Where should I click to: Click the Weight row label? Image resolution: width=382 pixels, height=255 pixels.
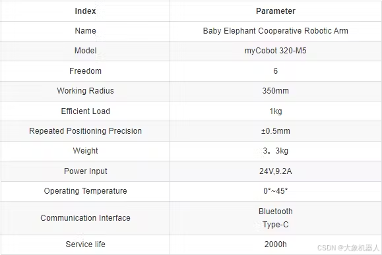[85, 151]
